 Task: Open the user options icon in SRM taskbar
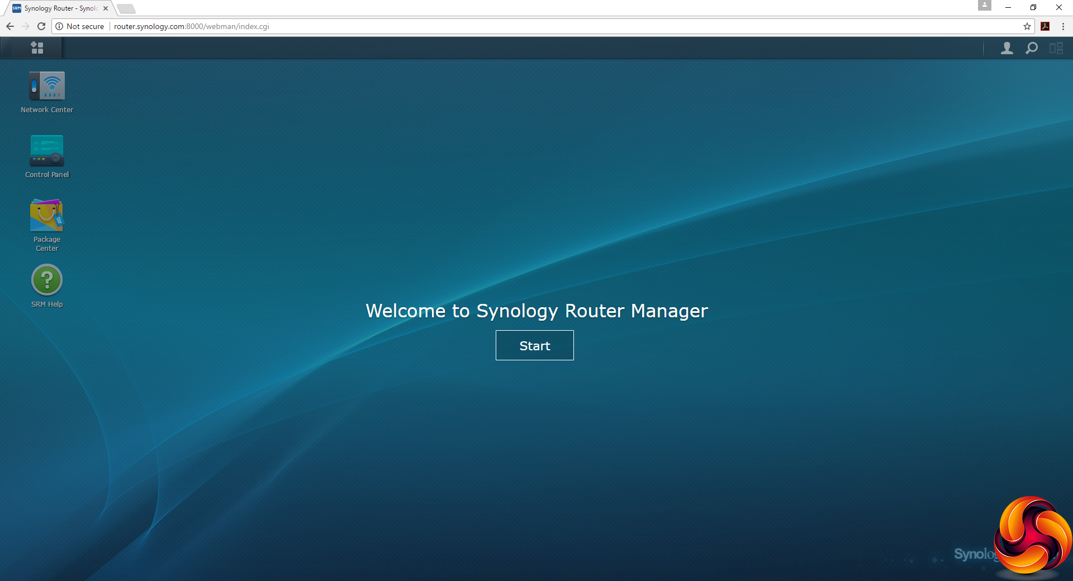pos(1006,48)
